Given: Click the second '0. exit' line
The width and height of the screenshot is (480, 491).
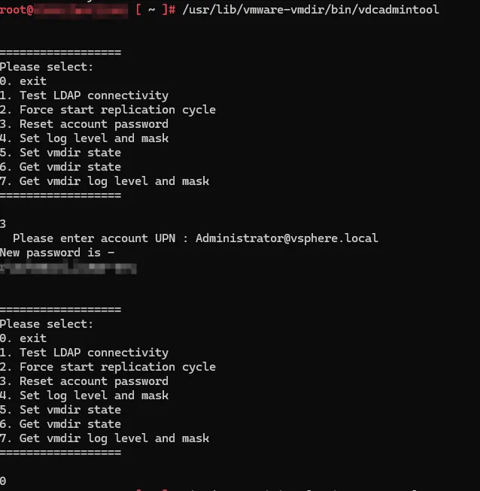Looking at the screenshot, I should pos(23,338).
